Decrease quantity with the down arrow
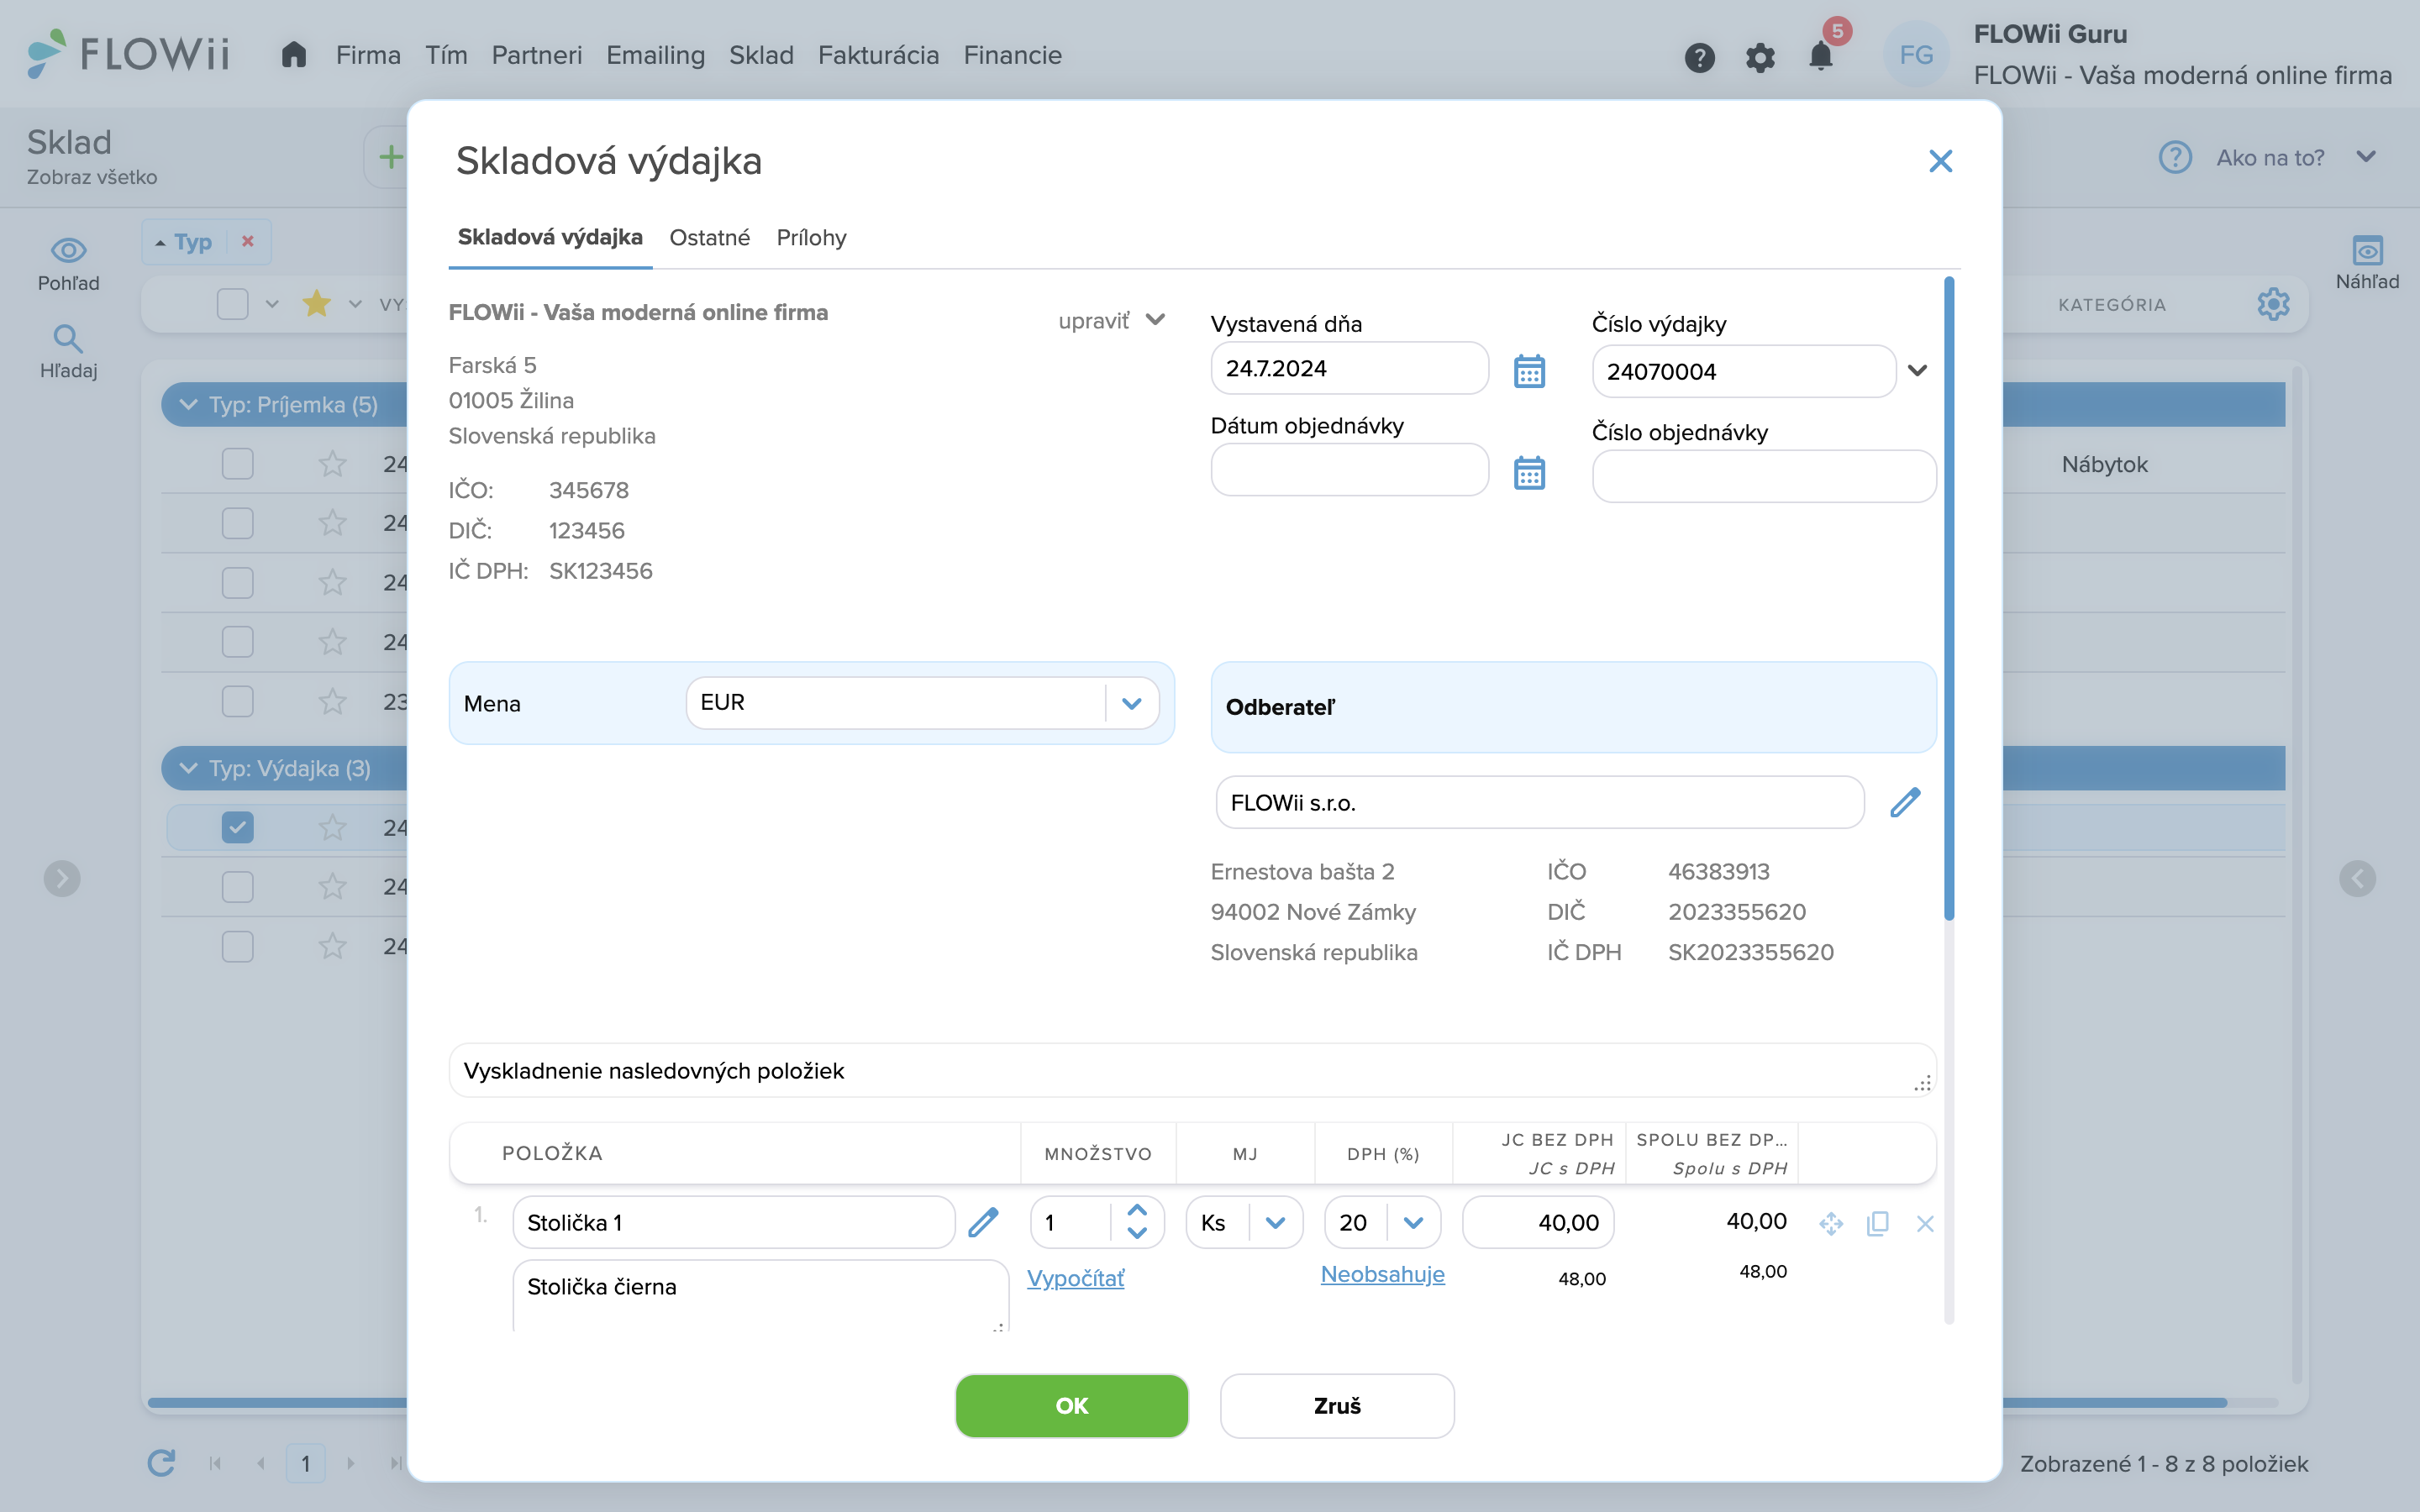This screenshot has width=2420, height=1512. pos(1137,1233)
